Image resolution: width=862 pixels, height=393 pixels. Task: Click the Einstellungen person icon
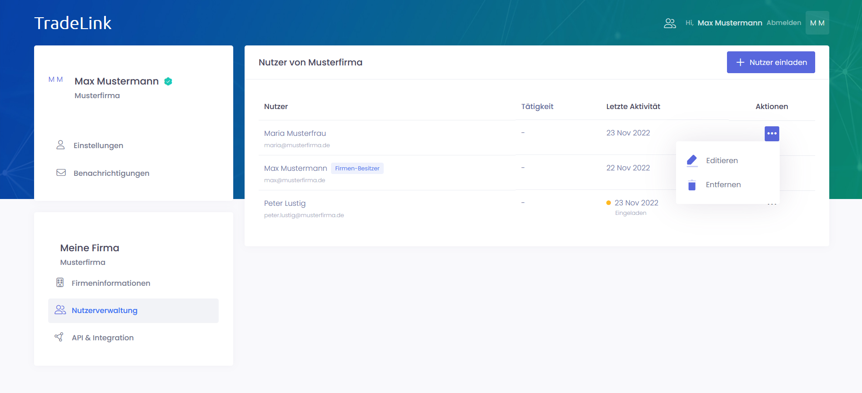click(60, 145)
